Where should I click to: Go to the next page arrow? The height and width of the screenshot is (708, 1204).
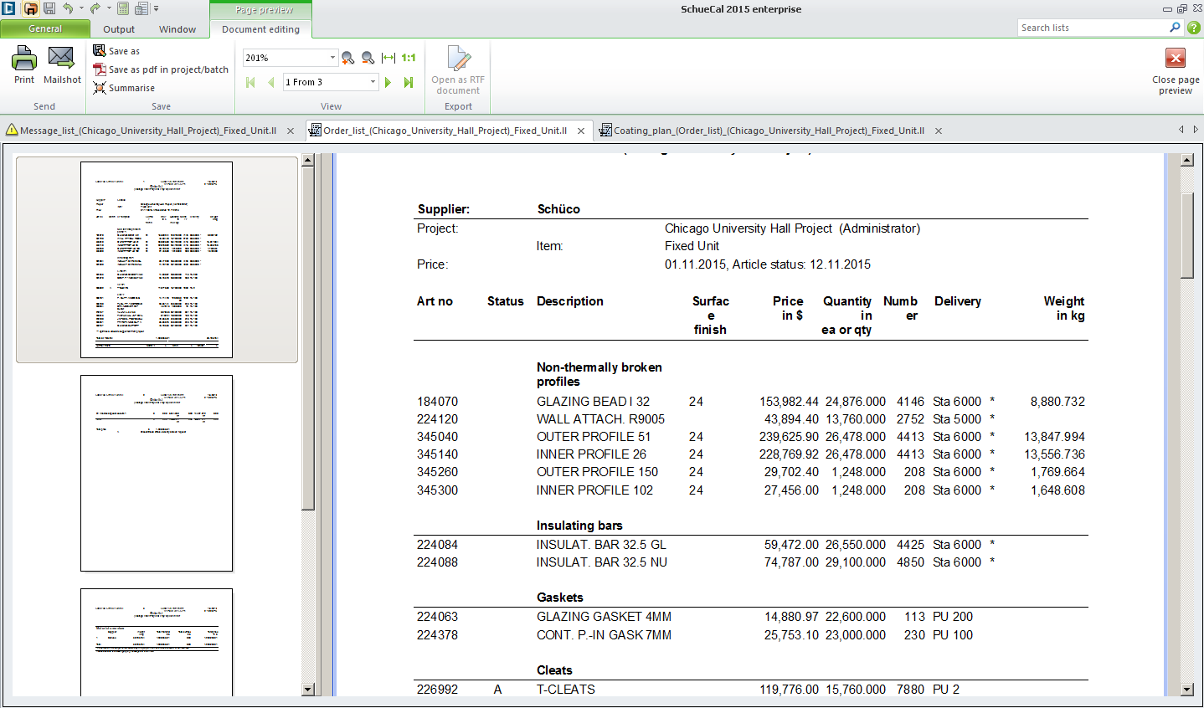pos(388,82)
